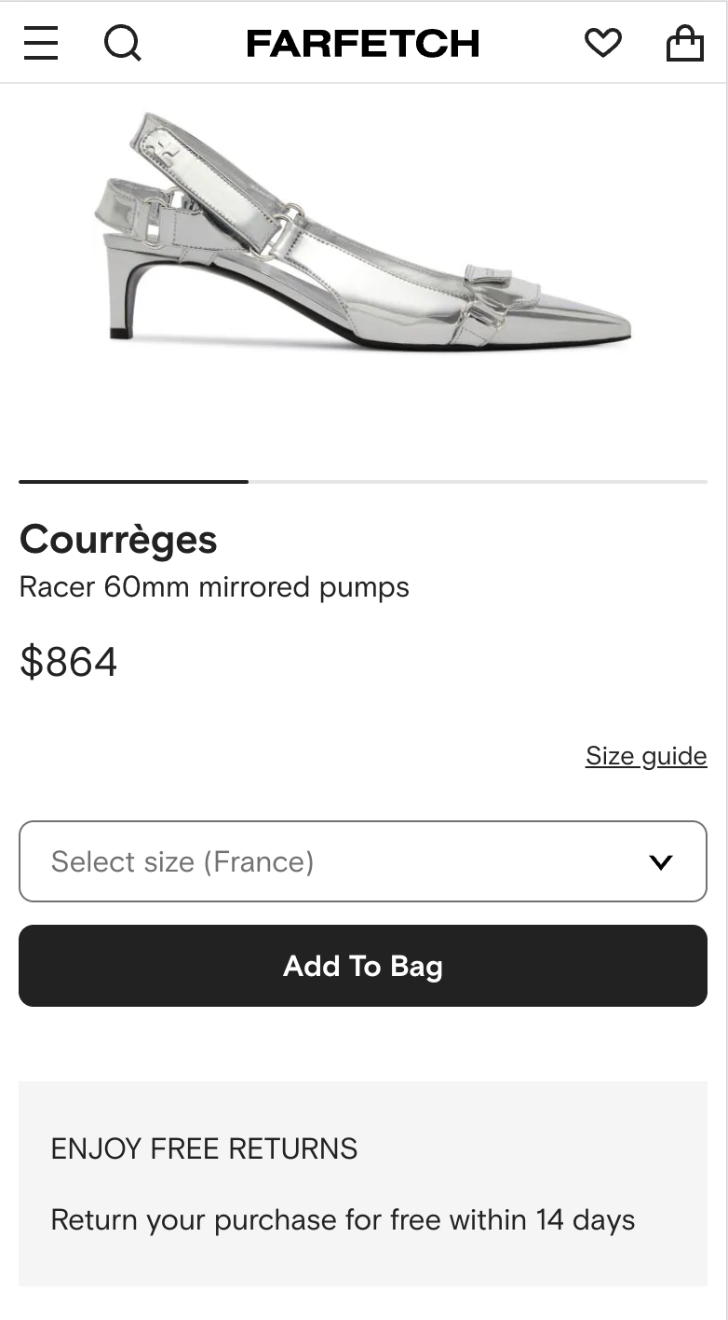Click the dark filled gallery progress segment
This screenshot has height=1320, width=728.
point(133,481)
